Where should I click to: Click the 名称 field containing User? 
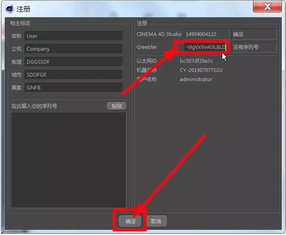[x=73, y=36]
